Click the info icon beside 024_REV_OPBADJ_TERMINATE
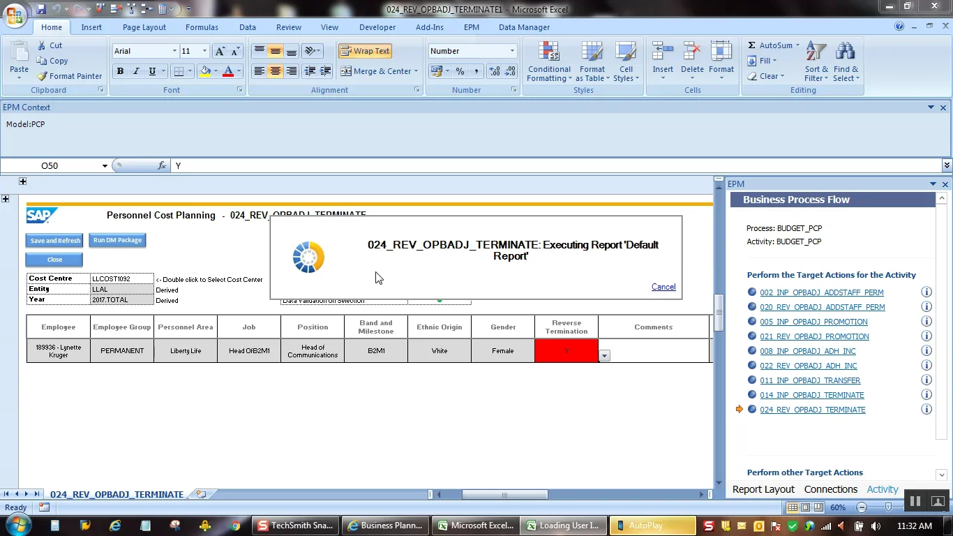This screenshot has height=536, width=953. tap(926, 410)
